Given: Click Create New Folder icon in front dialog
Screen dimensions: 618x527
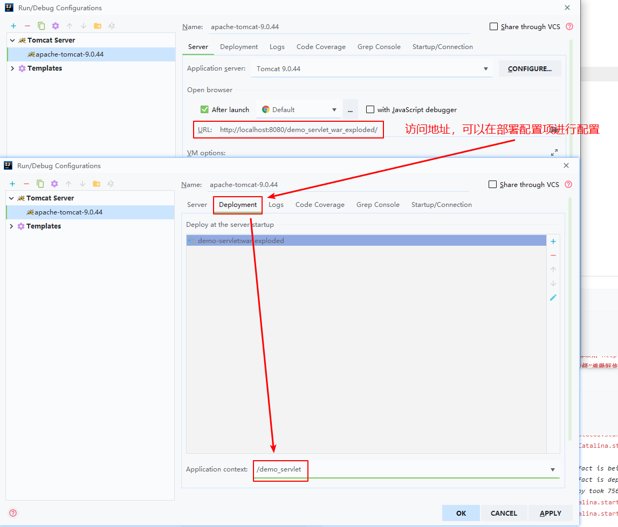Looking at the screenshot, I should pyautogui.click(x=97, y=184).
